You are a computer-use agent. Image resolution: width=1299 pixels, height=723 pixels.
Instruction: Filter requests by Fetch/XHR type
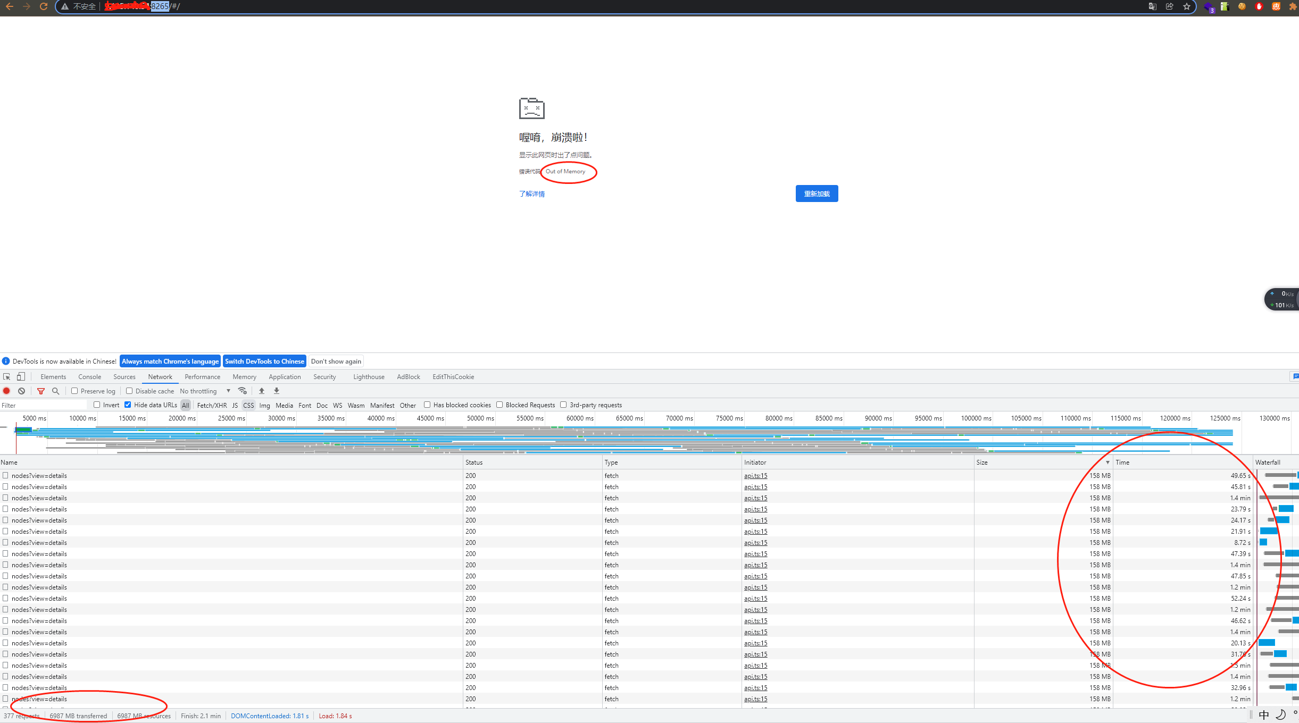(x=212, y=405)
